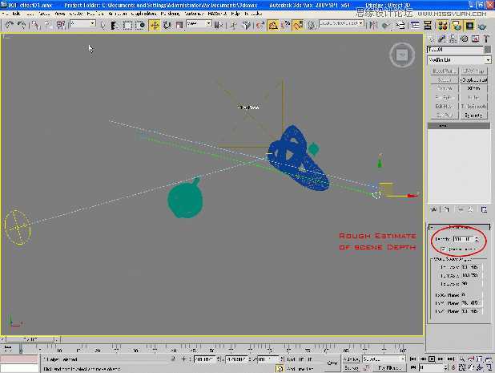495x373 pixels.
Task: Activate the Bind to Space Warp tool
Action: click(x=61, y=25)
